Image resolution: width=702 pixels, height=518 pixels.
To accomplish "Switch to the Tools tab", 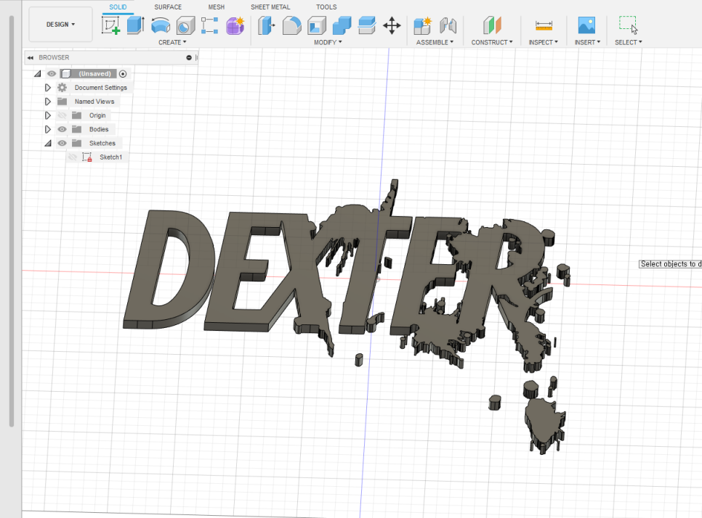I will click(326, 7).
